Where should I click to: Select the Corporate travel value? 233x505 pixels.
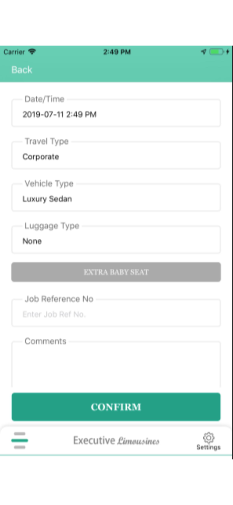pos(41,157)
